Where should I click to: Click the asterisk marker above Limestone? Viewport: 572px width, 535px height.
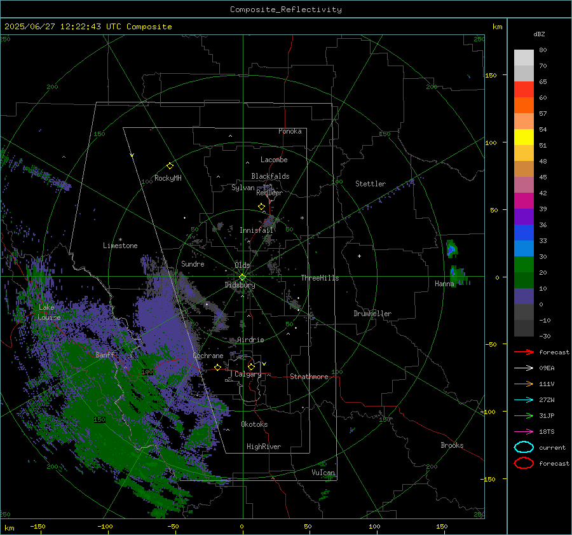(x=120, y=240)
